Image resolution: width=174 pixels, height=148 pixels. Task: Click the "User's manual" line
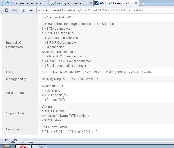point(52,86)
